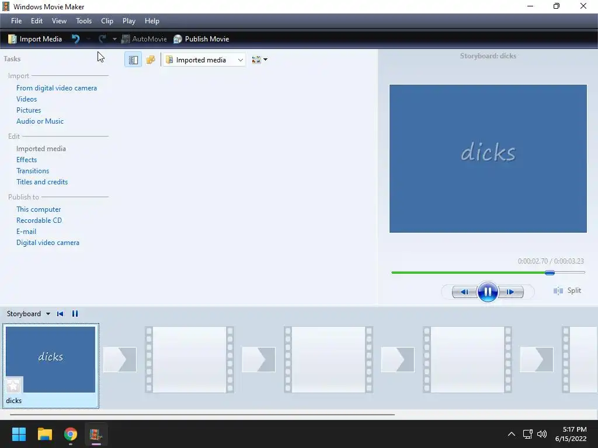
Task: Click the first transition cell after dicks clip
Action: (120, 359)
